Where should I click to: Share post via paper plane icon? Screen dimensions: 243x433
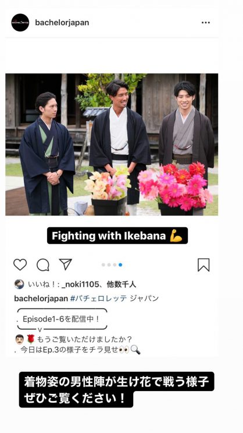[x=66, y=264]
